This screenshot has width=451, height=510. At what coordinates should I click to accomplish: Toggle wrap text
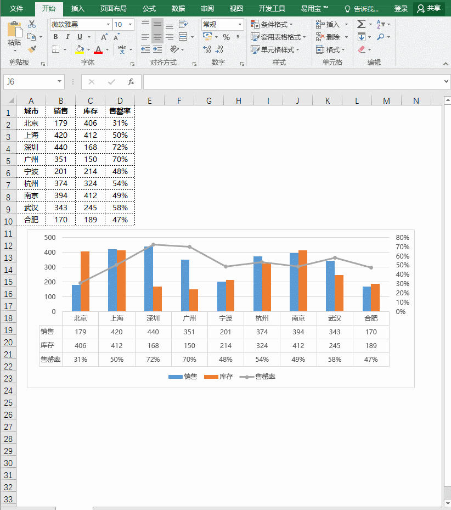pos(183,24)
